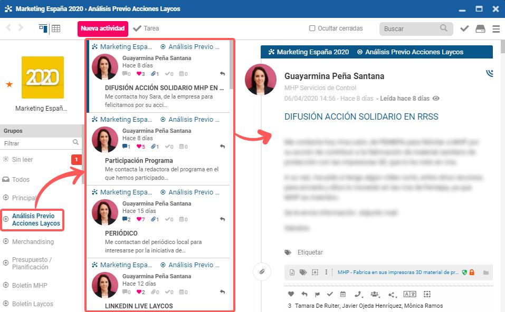Open the detail panel vertical scrollbar
This screenshot has height=312, width=505.
[x=502, y=46]
